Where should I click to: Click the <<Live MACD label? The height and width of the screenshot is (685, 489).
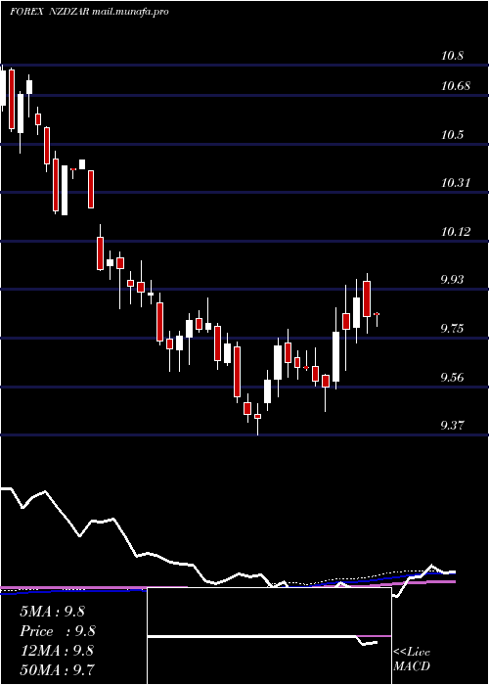412,660
